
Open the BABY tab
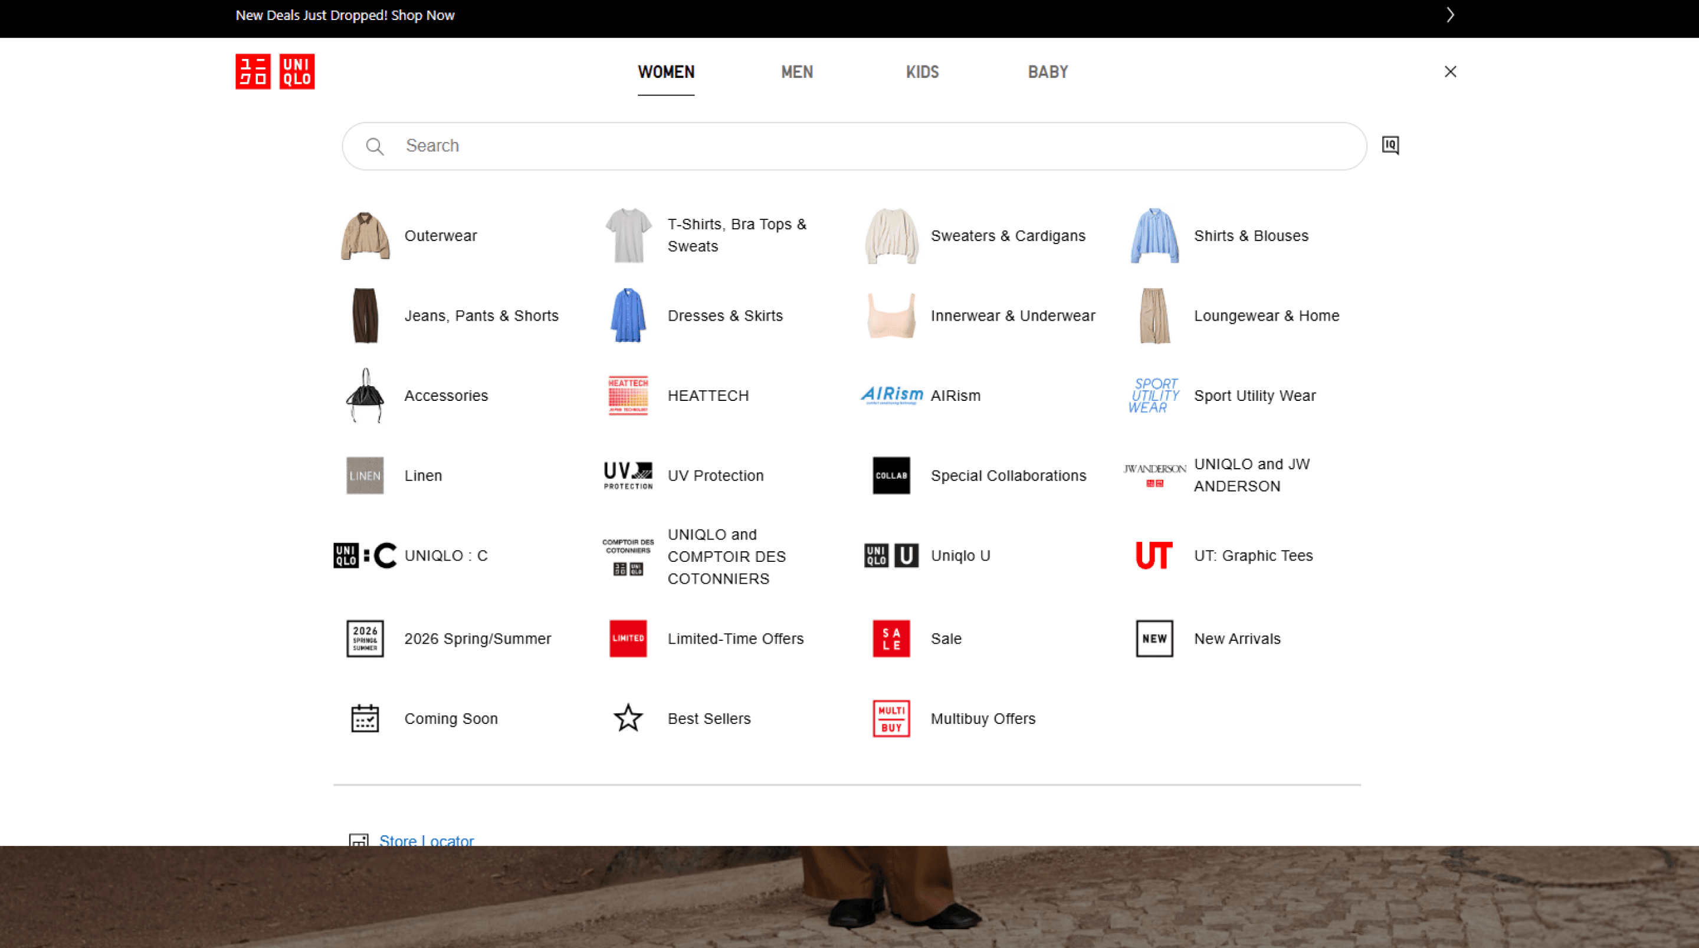[x=1047, y=72]
